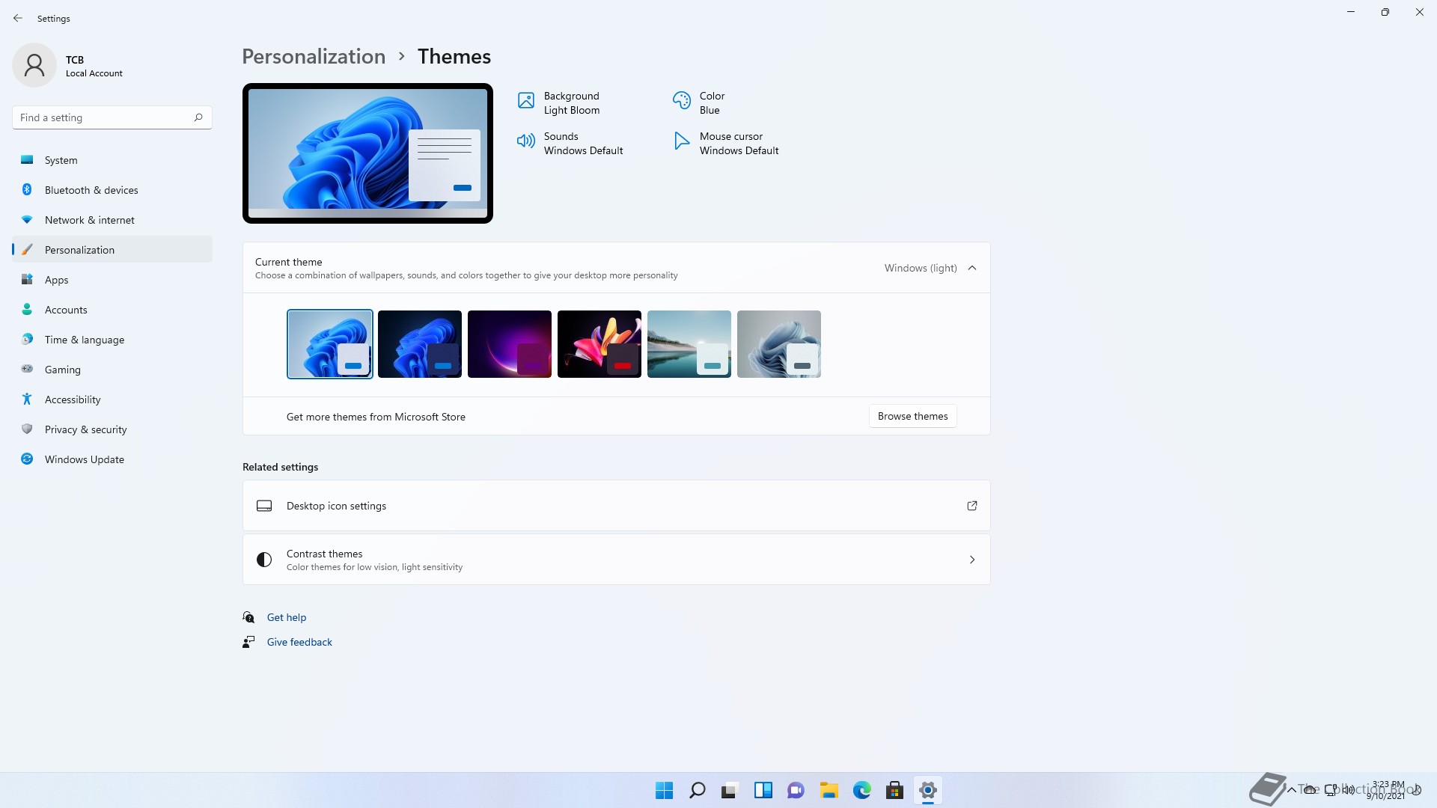Click the Get help icon

pos(248,617)
